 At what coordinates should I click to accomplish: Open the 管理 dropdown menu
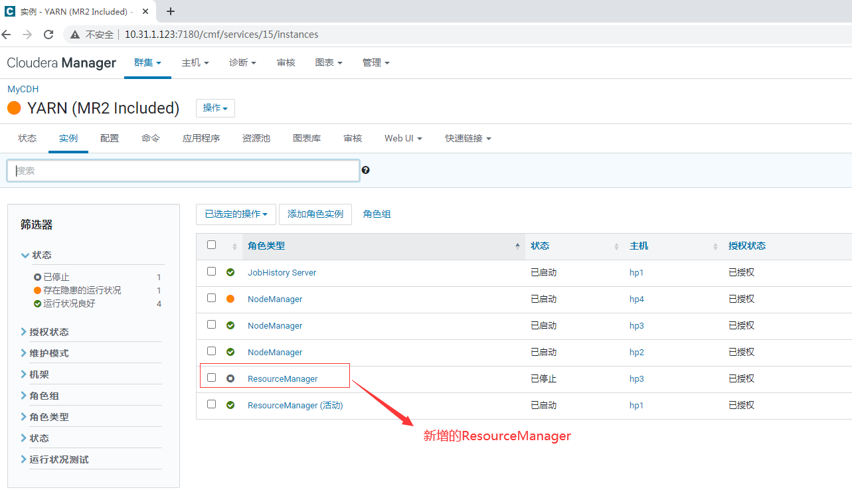point(376,62)
